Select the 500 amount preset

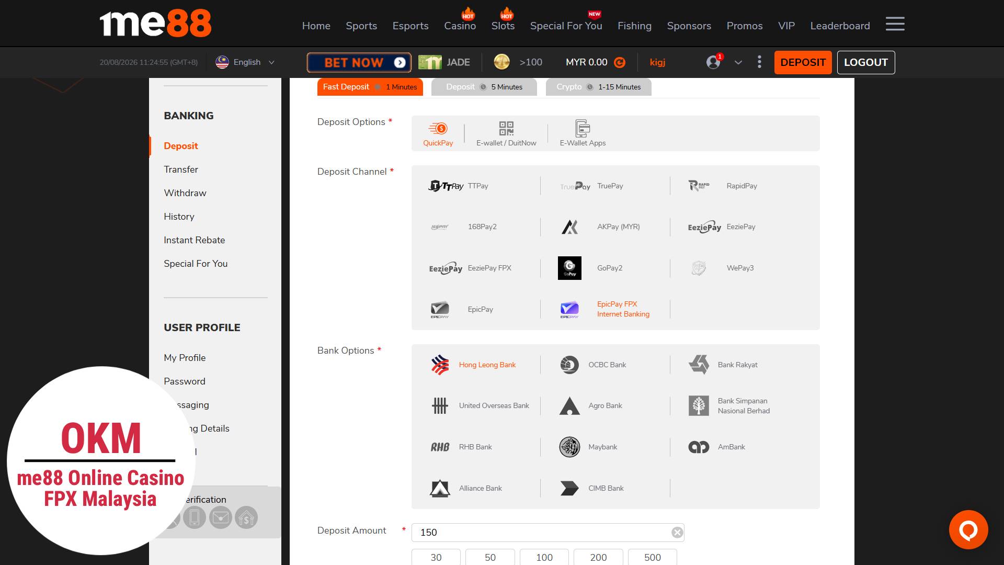[x=653, y=557]
